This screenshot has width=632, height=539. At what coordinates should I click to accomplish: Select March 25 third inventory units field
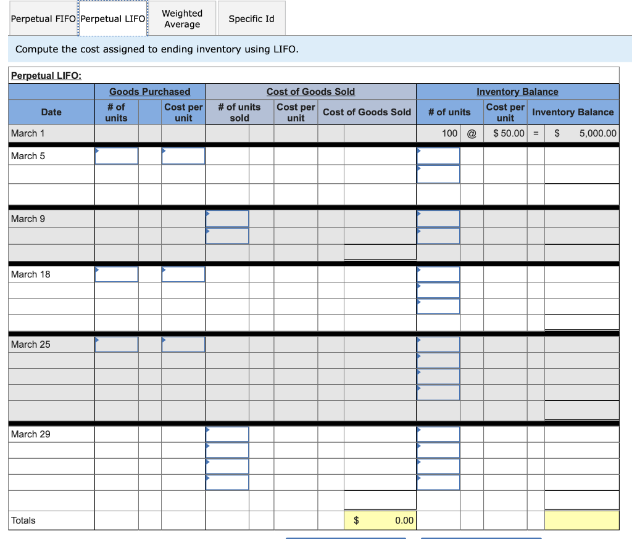(438, 376)
